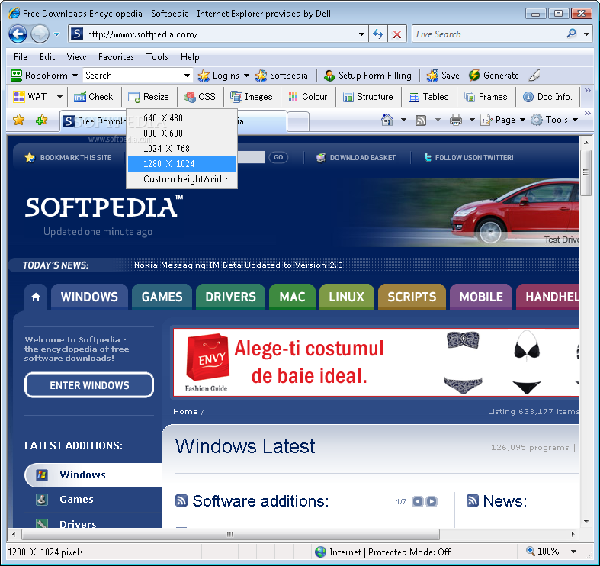This screenshot has height=566, width=600.
Task: Click the Stop loading red X icon
Action: tap(397, 34)
